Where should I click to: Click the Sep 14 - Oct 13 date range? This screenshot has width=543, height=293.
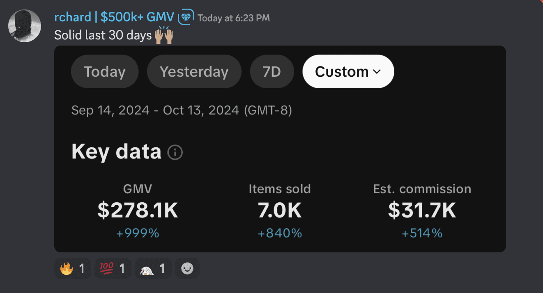[x=182, y=110]
